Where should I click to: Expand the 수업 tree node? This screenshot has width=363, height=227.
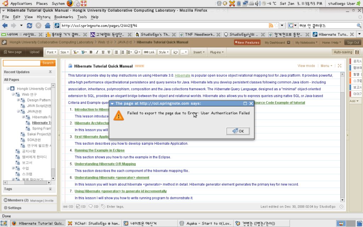(13, 168)
